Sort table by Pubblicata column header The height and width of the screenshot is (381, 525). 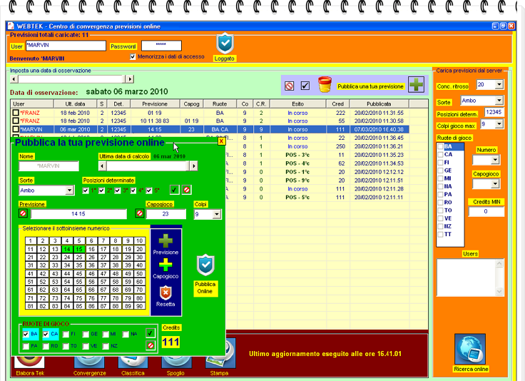coord(379,103)
